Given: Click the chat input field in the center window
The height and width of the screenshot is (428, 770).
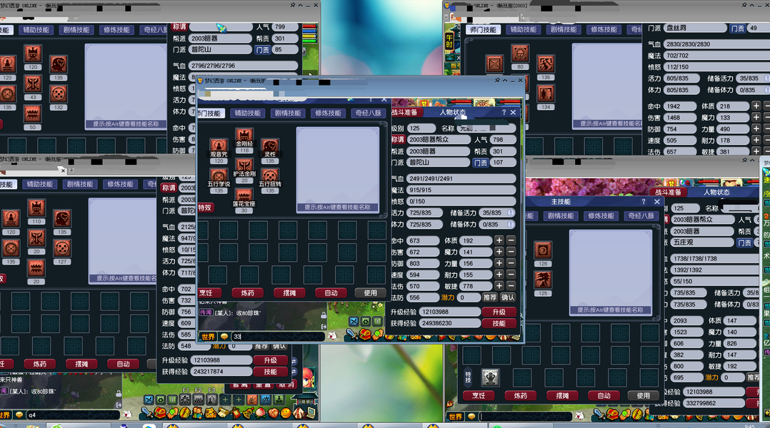Looking at the screenshot, I should tap(277, 336).
